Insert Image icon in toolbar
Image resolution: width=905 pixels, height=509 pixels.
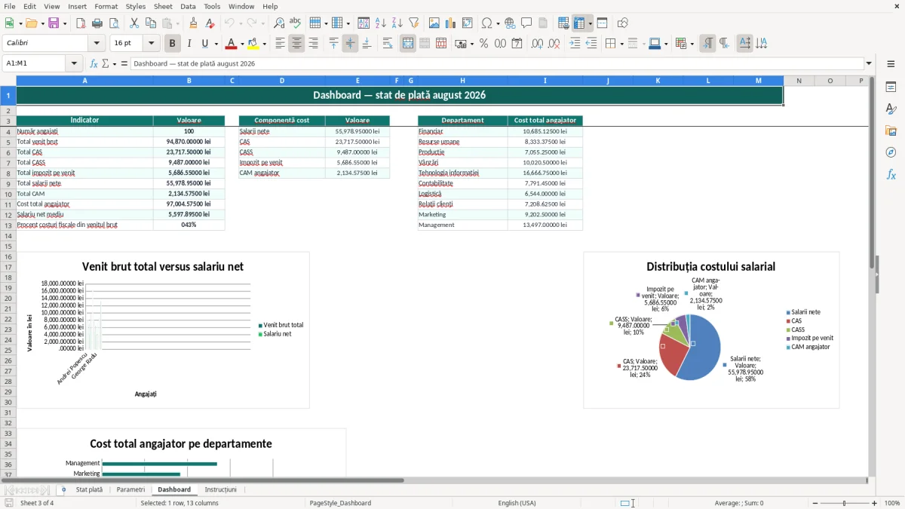coord(434,23)
